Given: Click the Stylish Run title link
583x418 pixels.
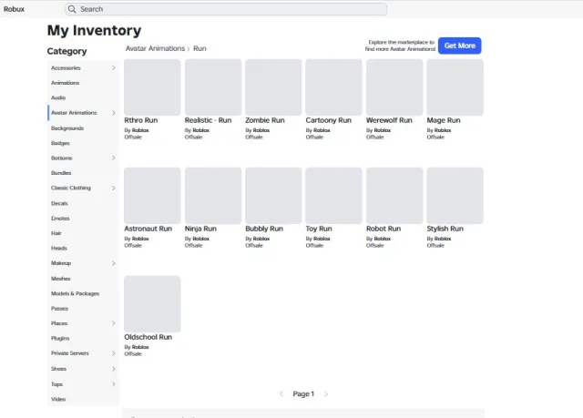Looking at the screenshot, I should (445, 229).
